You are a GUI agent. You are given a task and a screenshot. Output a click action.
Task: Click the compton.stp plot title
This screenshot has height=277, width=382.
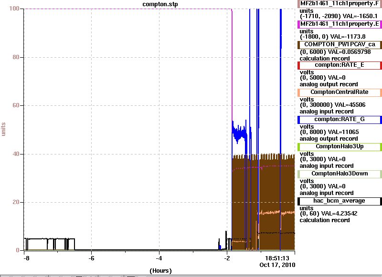pos(160,4)
